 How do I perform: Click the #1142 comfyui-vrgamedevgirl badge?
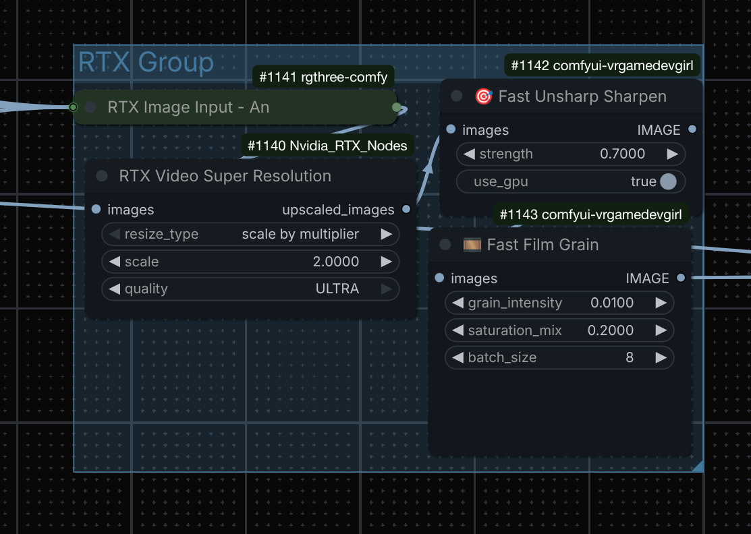(602, 65)
